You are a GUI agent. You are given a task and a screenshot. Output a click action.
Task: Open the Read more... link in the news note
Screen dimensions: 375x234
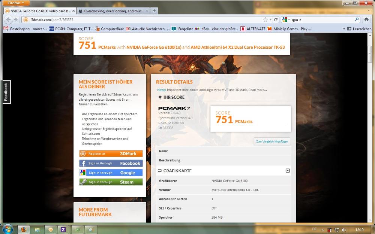[258, 90]
